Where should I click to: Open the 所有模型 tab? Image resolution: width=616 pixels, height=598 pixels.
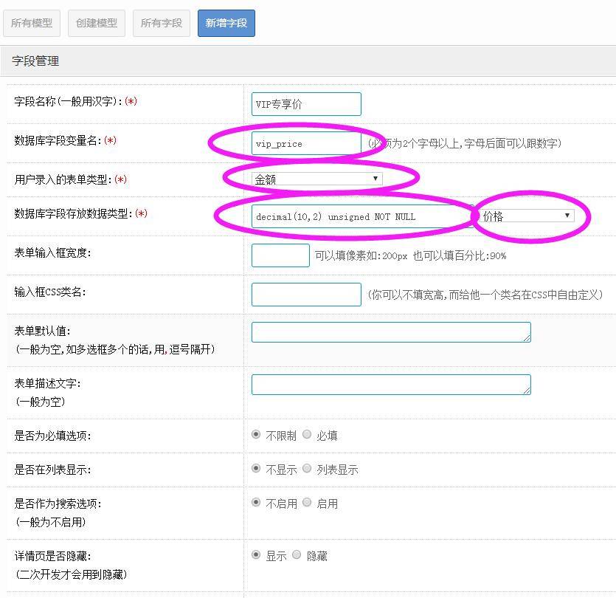(x=32, y=23)
